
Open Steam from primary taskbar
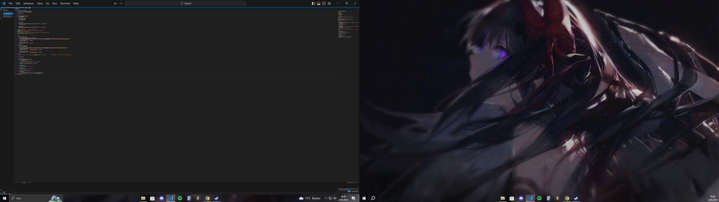point(216,198)
